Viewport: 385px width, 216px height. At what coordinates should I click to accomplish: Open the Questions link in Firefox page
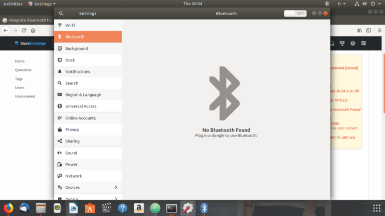pos(23,70)
